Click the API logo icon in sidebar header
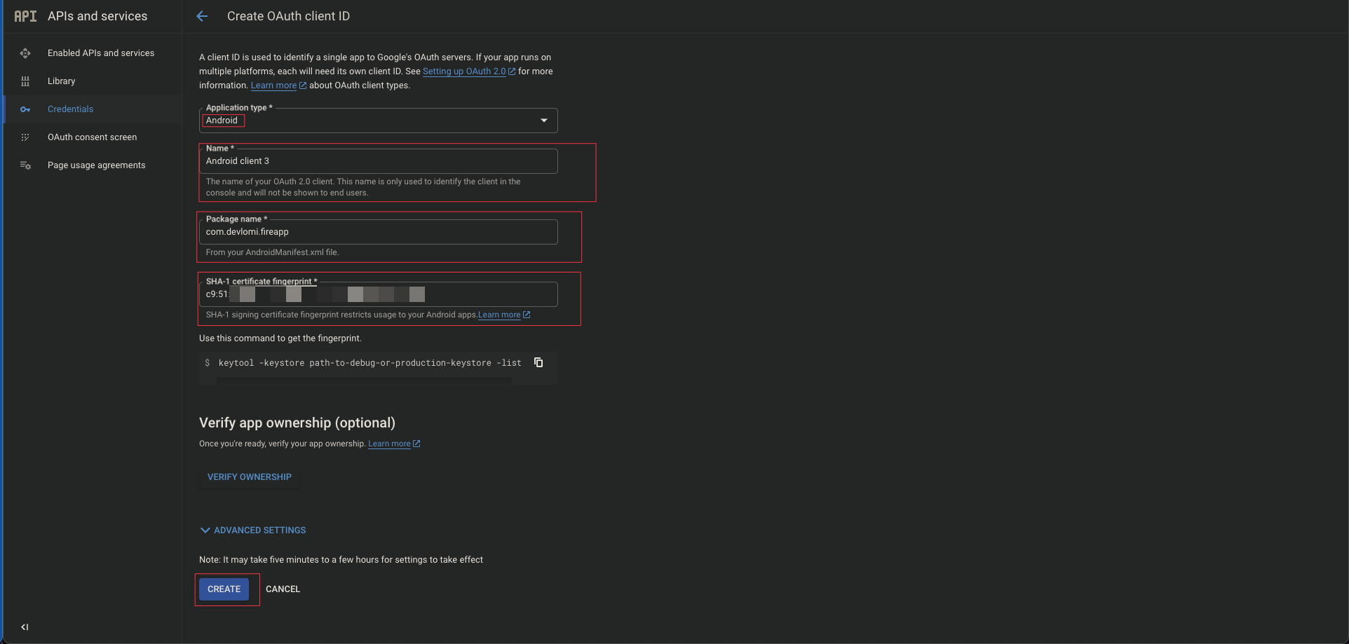The width and height of the screenshot is (1349, 644). 25,16
